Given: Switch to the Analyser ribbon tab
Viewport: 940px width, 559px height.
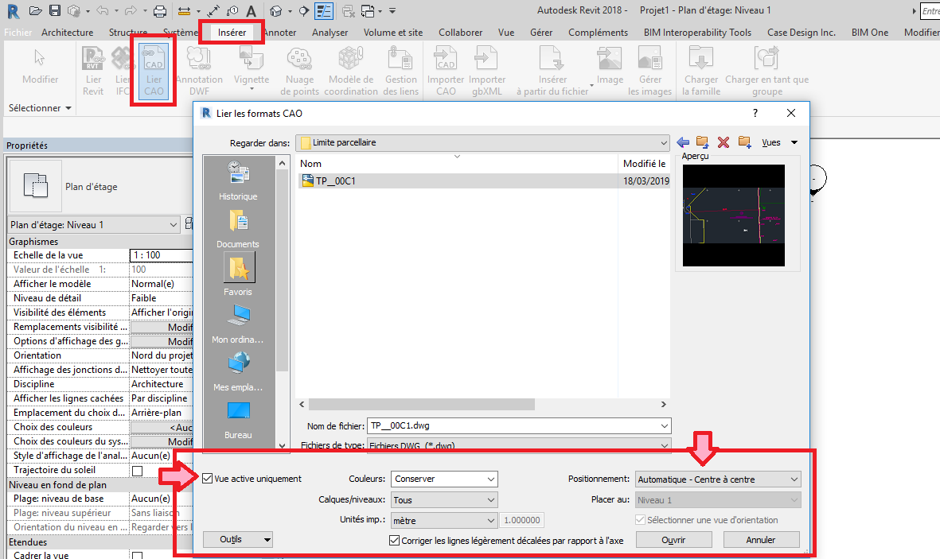Looking at the screenshot, I should tap(330, 33).
